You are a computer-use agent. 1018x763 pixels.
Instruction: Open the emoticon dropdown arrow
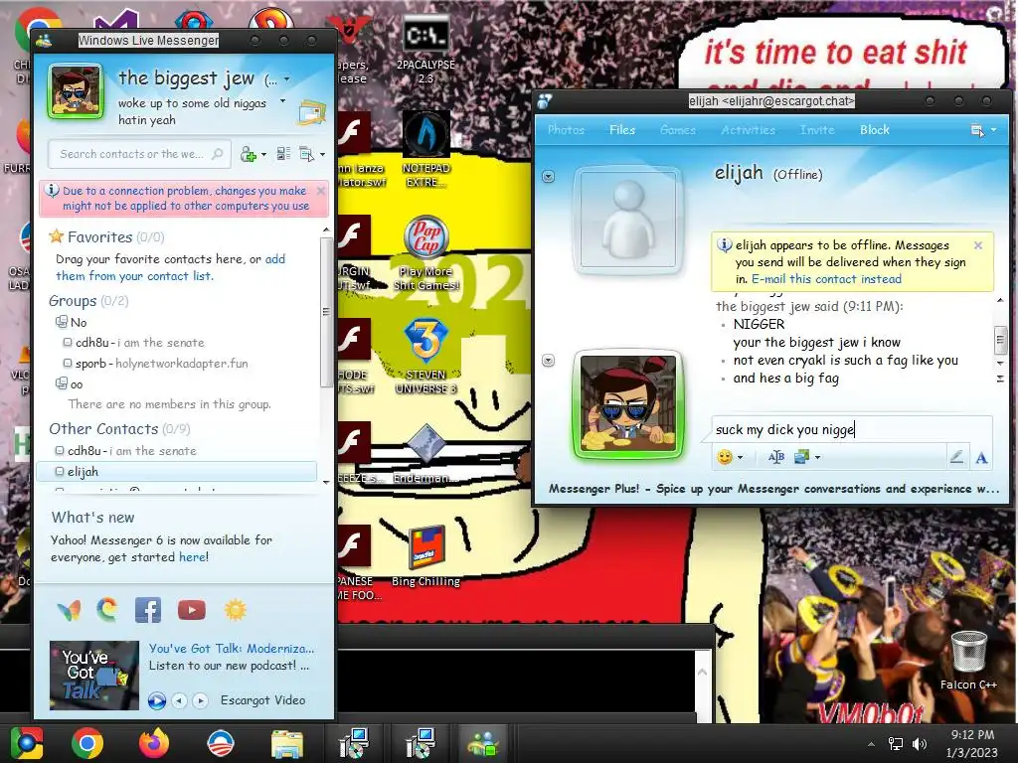(740, 457)
